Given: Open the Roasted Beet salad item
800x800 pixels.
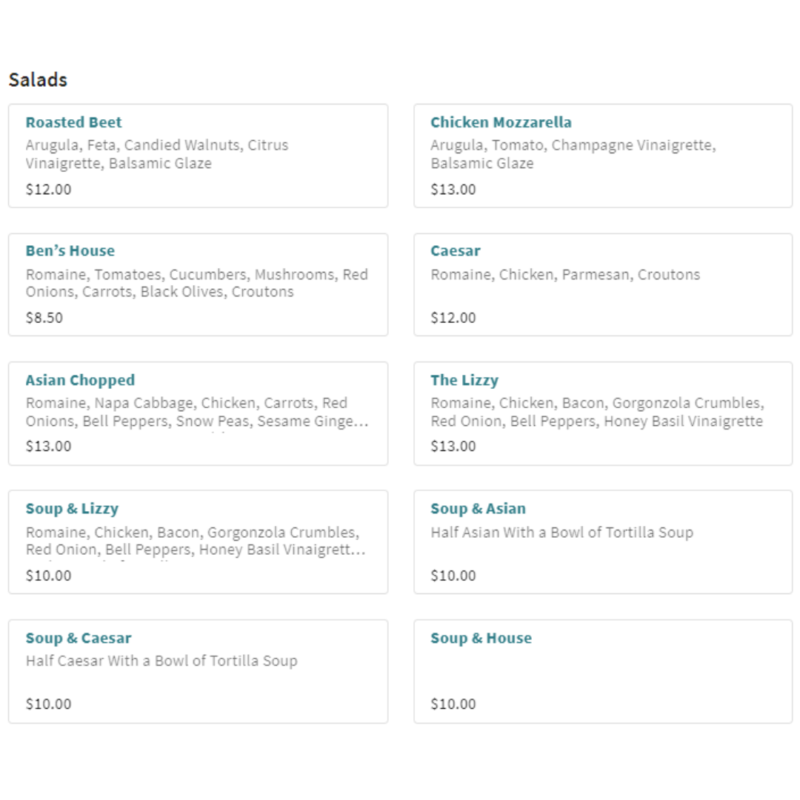Looking at the screenshot, I should [73, 122].
